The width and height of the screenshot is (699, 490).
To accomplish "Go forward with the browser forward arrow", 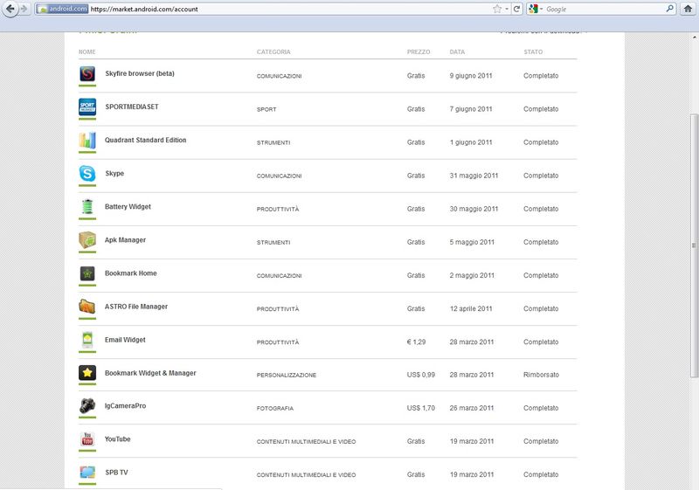I will coord(24,9).
